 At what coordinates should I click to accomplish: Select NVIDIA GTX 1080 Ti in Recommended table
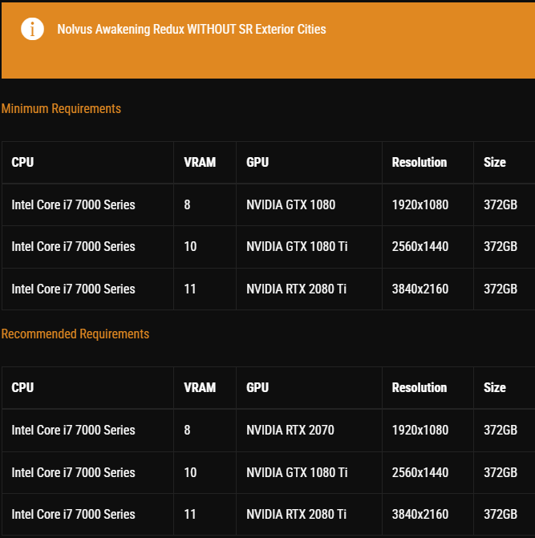tap(297, 472)
